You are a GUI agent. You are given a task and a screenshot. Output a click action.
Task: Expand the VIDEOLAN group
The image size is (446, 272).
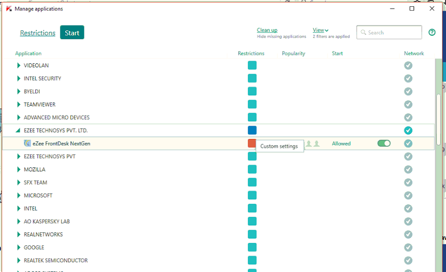[19, 65]
